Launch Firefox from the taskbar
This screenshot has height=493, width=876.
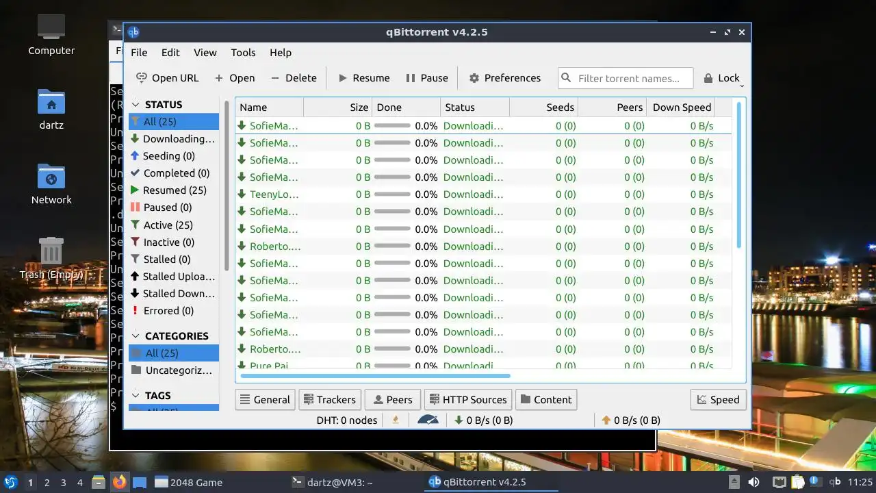120,482
